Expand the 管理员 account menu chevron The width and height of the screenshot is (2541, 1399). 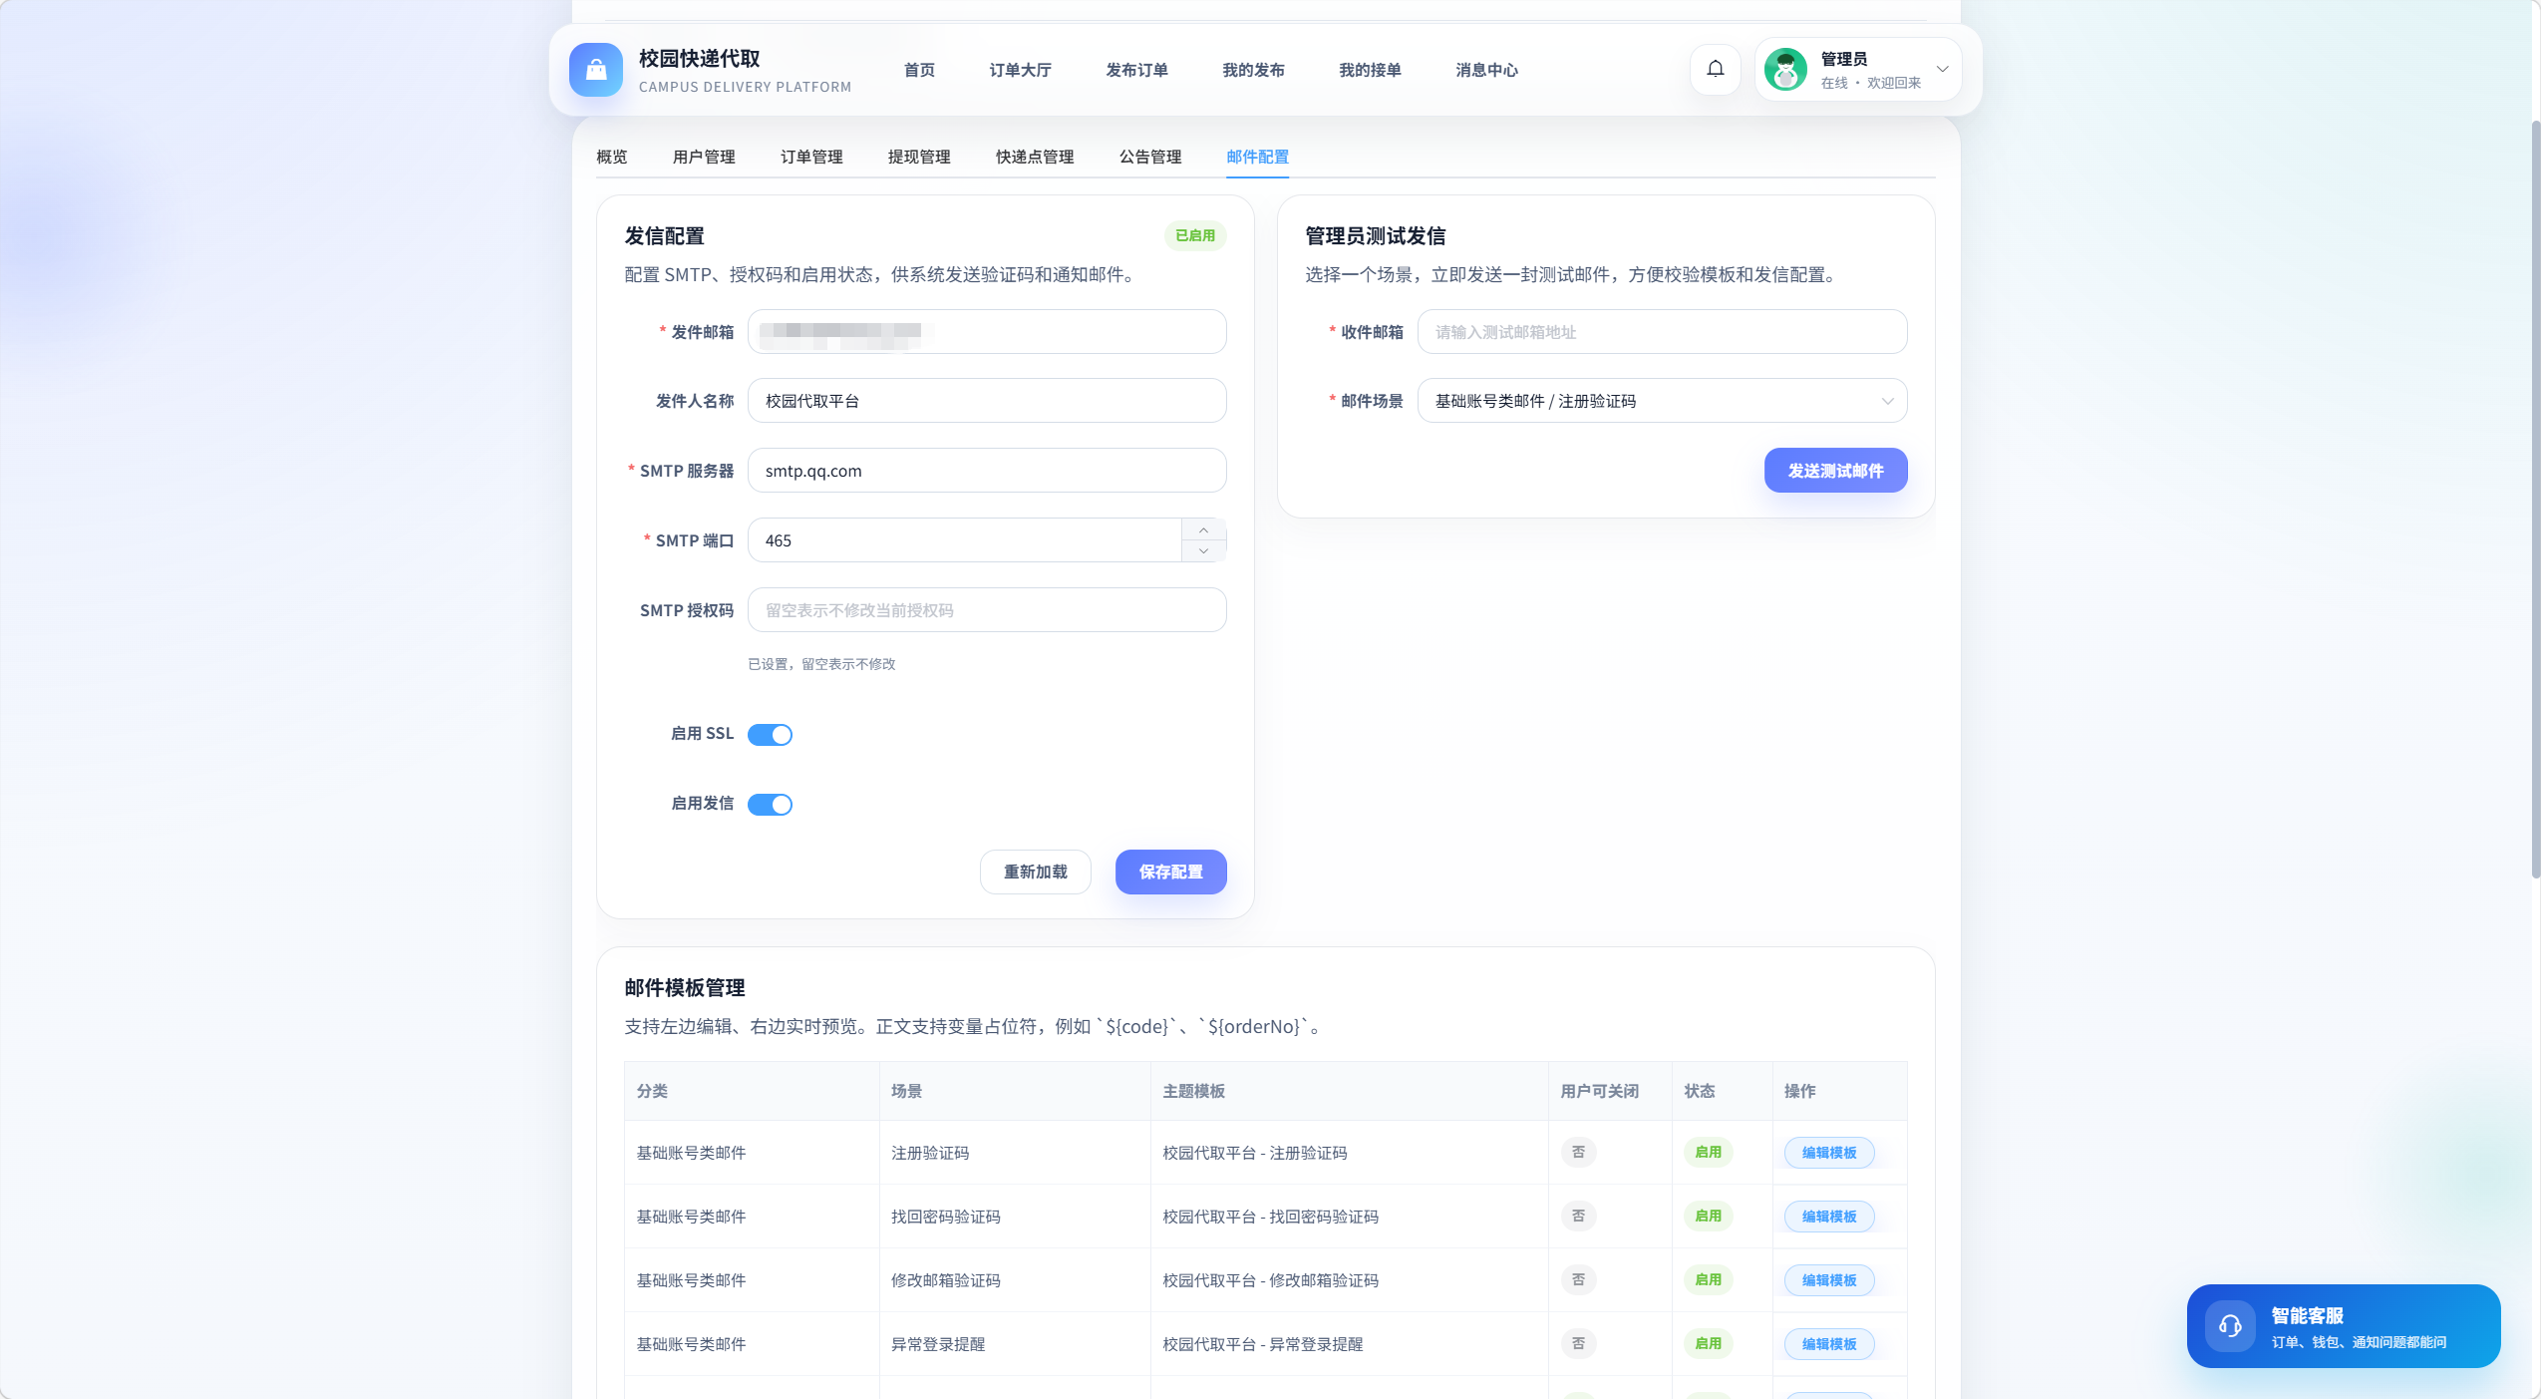[x=1942, y=69]
